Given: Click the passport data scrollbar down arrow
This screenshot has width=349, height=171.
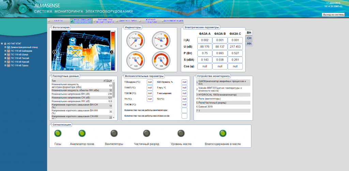Looking at the screenshot, I should tap(113, 117).
